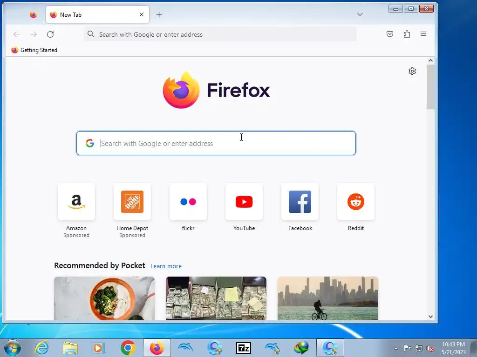Show hidden system tray icons

click(396, 349)
